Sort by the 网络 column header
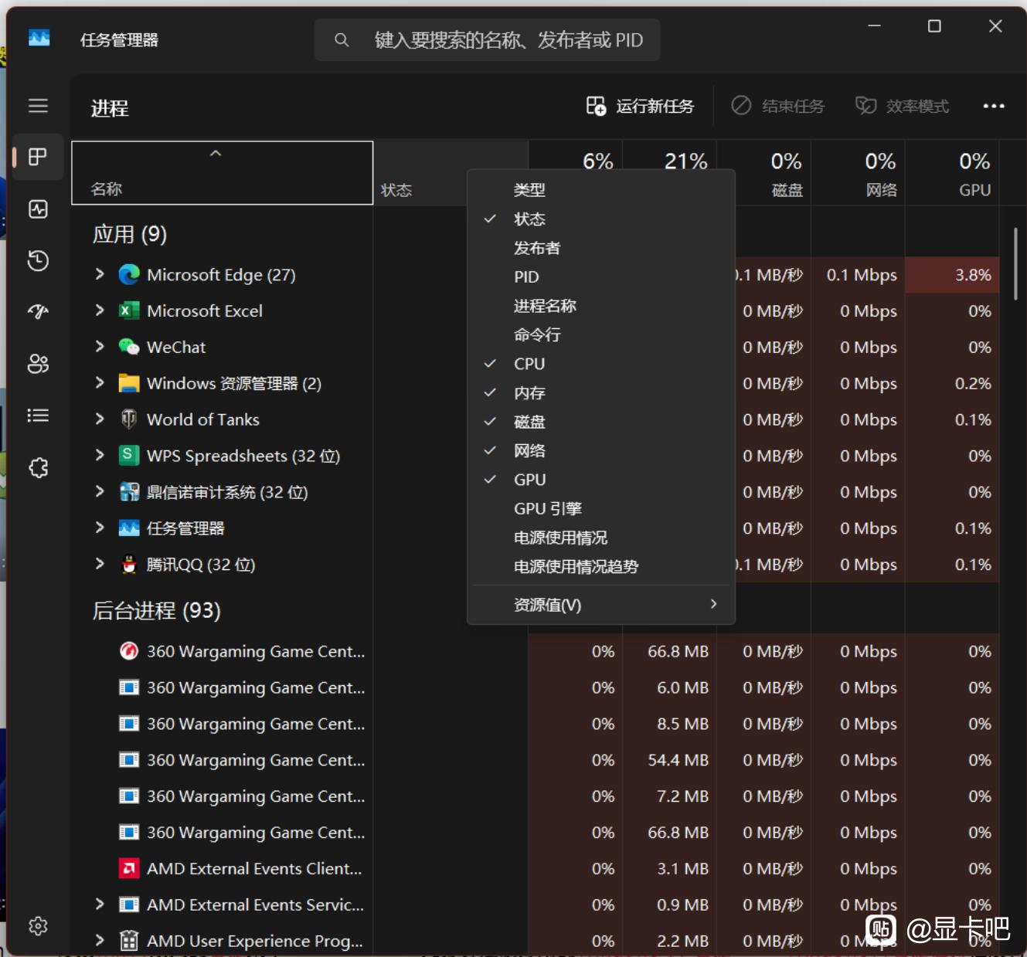This screenshot has width=1027, height=957. point(859,173)
